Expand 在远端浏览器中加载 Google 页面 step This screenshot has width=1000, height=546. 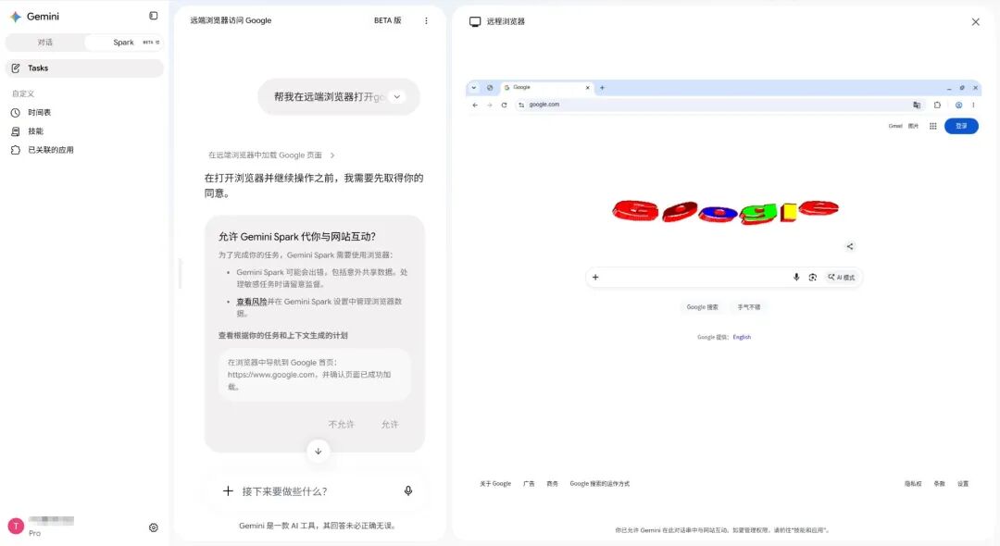tap(271, 155)
